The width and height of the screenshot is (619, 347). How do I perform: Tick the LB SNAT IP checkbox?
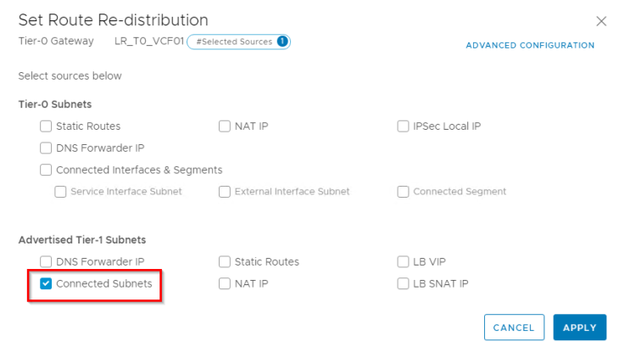(404, 283)
